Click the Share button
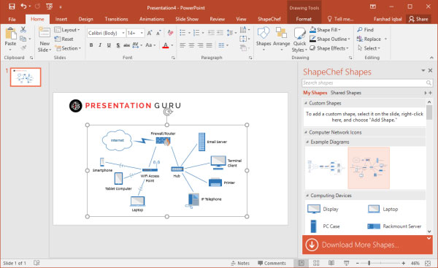The height and width of the screenshot is (268, 438). (x=418, y=19)
